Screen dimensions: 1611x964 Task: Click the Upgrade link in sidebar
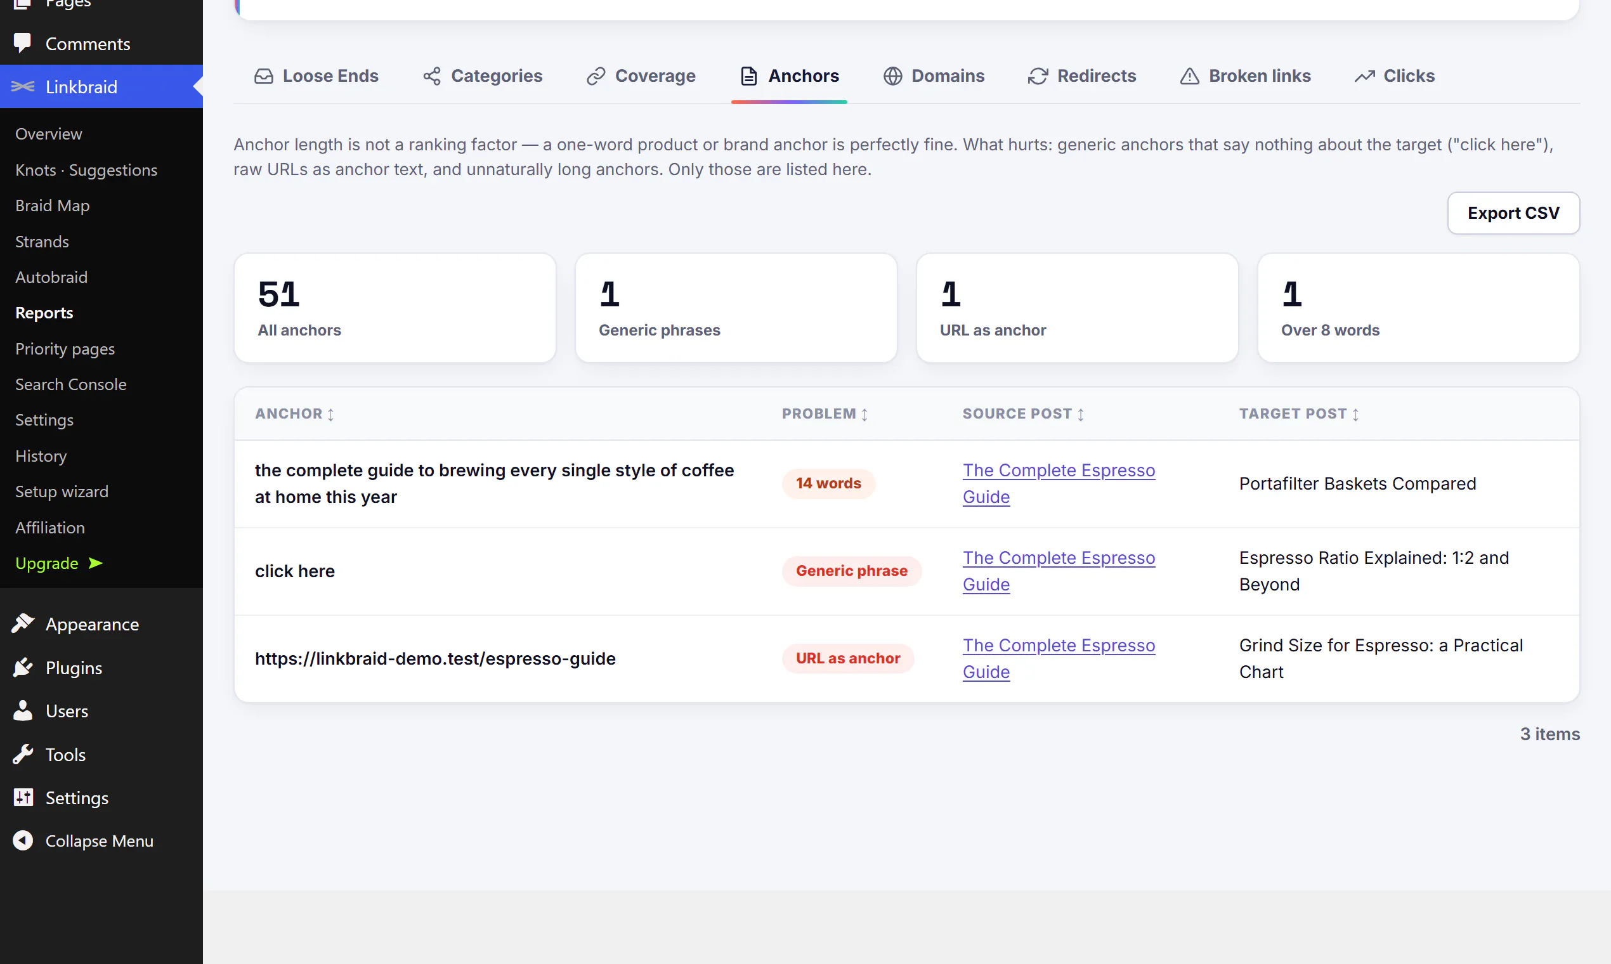[x=58, y=563]
